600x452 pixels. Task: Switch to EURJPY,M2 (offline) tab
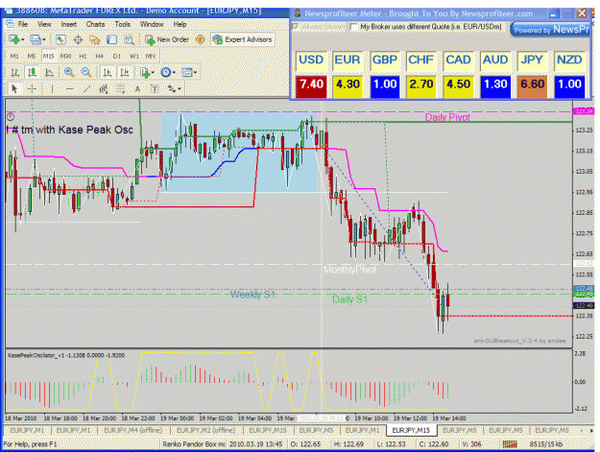click(x=205, y=431)
